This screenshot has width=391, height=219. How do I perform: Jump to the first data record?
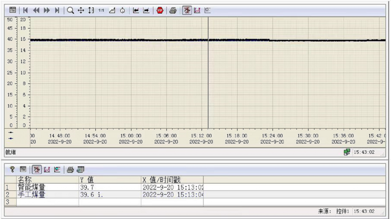coord(25,10)
